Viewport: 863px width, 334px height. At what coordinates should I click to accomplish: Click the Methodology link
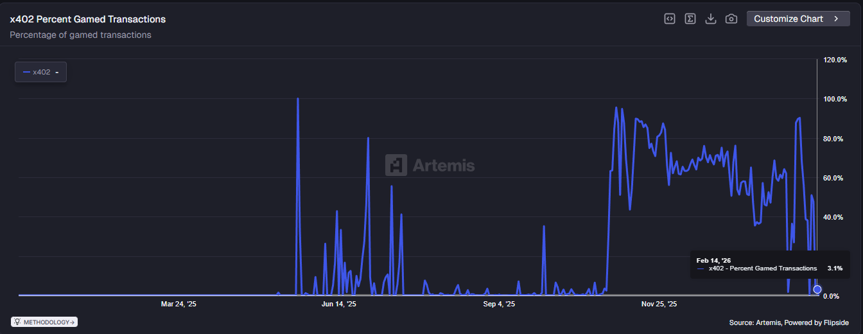44,322
